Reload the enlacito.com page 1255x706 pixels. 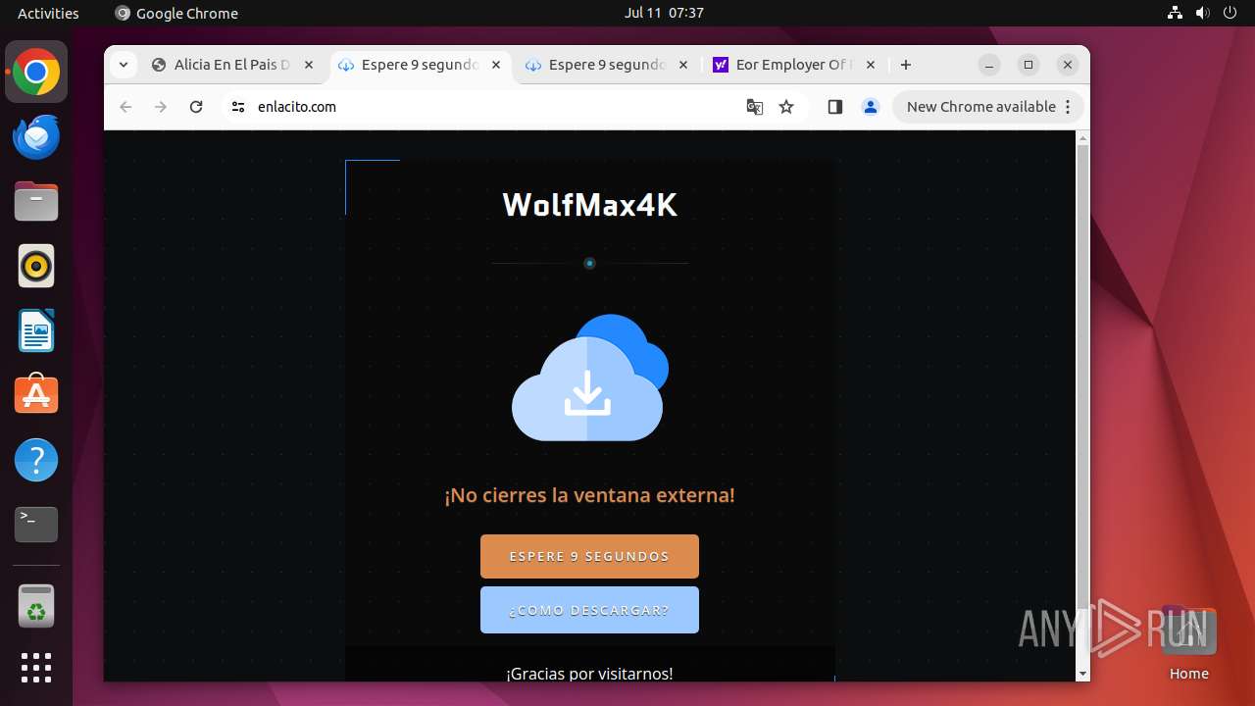[196, 107]
